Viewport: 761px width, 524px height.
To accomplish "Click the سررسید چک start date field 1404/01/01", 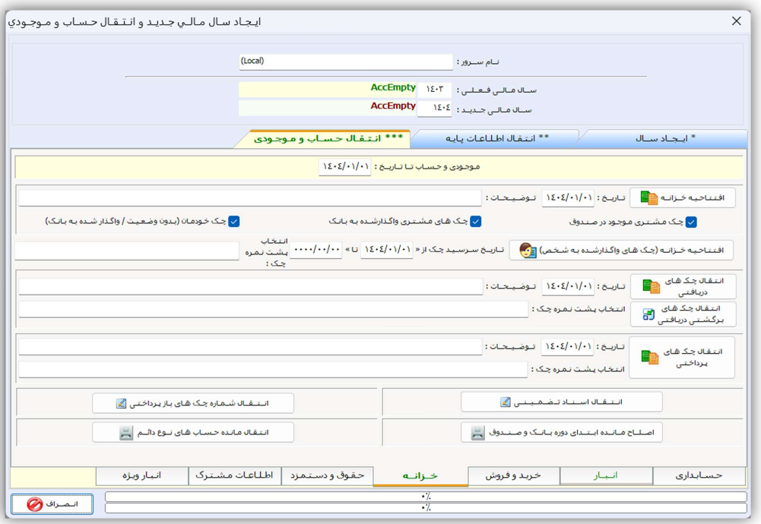I will pyautogui.click(x=386, y=250).
